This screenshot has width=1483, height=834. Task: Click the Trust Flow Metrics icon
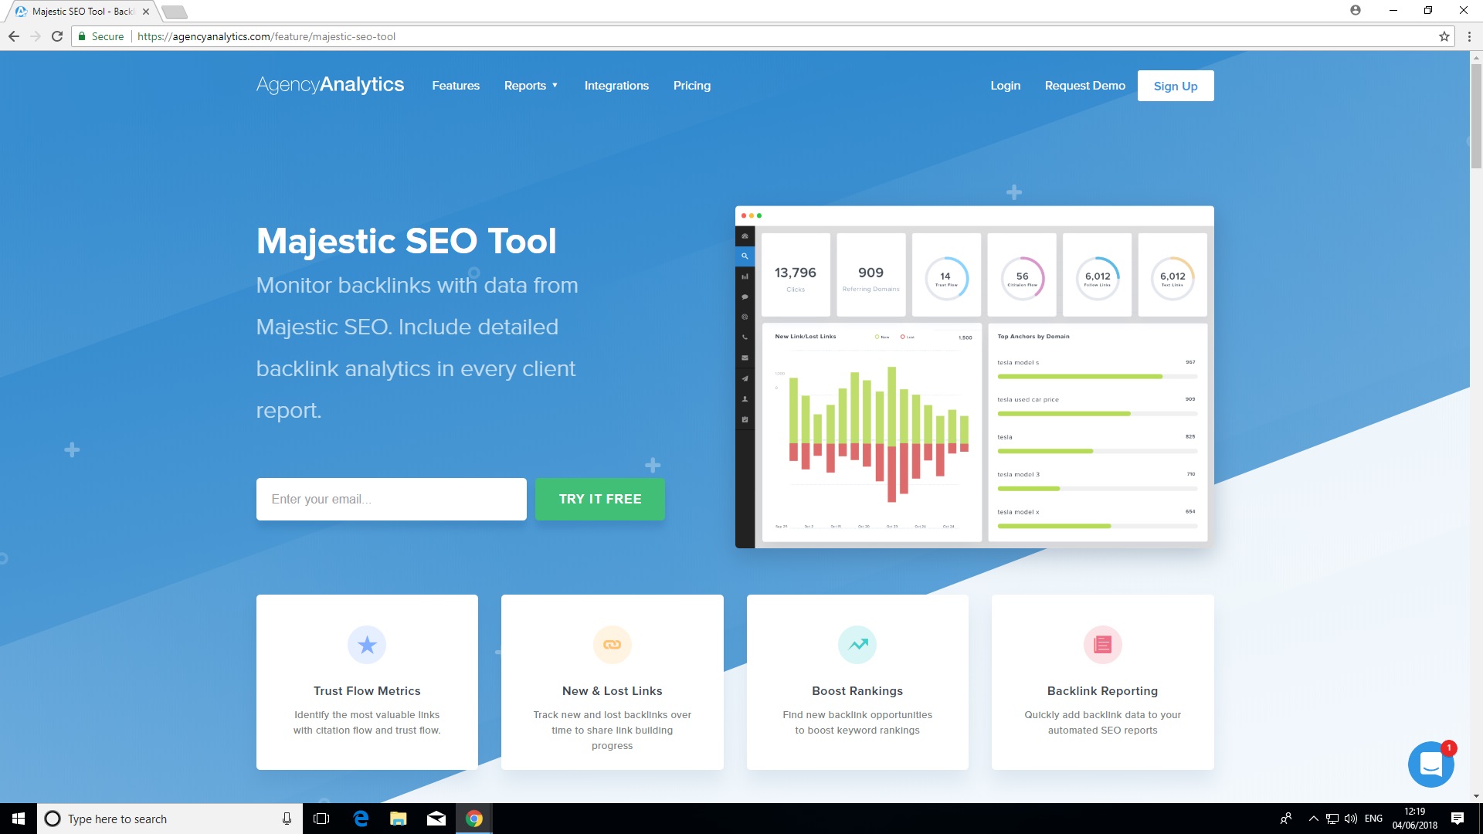click(365, 643)
